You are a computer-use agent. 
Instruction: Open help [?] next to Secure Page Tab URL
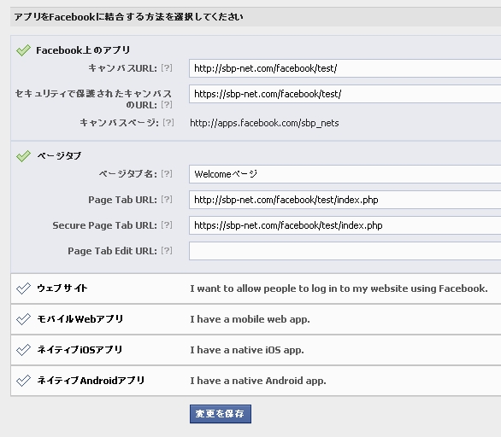[167, 225]
